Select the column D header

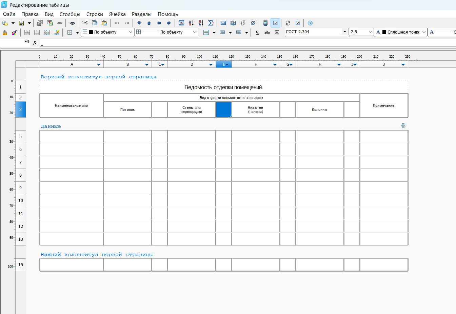pyautogui.click(x=192, y=64)
